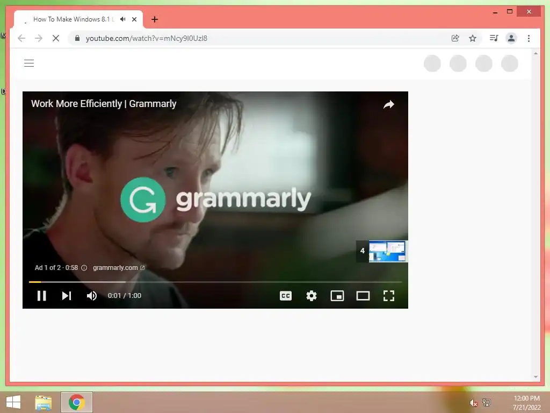Click the page scroll-down arrow

click(x=535, y=377)
